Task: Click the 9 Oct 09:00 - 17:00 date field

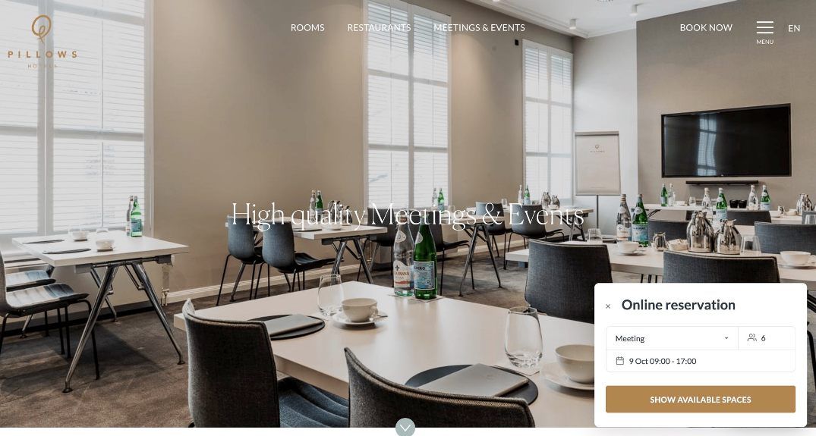Action: [x=701, y=361]
